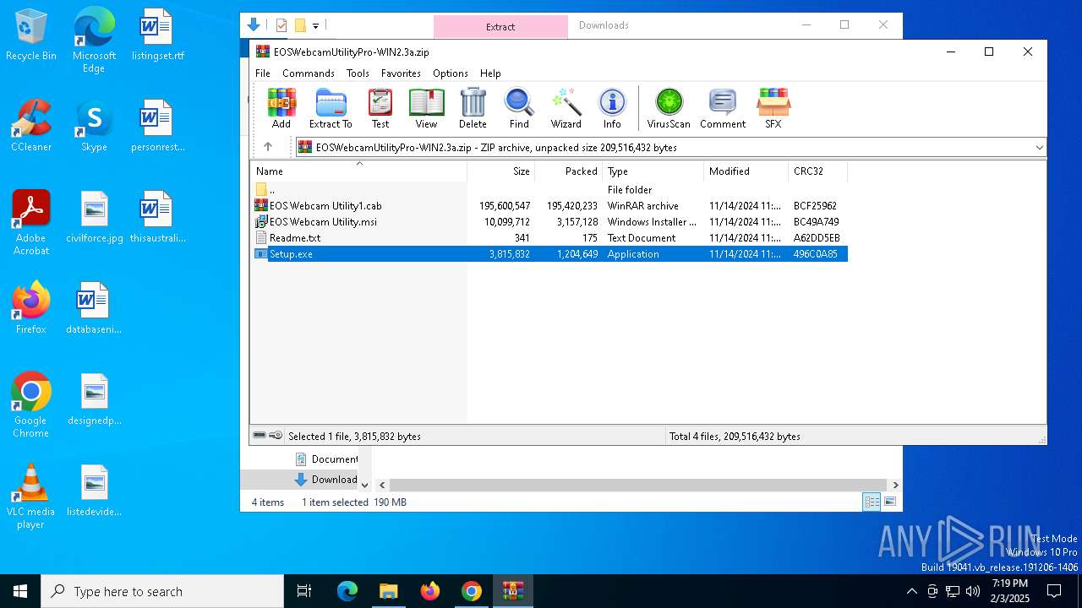Click the Skype desktop icon
Screen dimensions: 1082x608
[x=94, y=126]
